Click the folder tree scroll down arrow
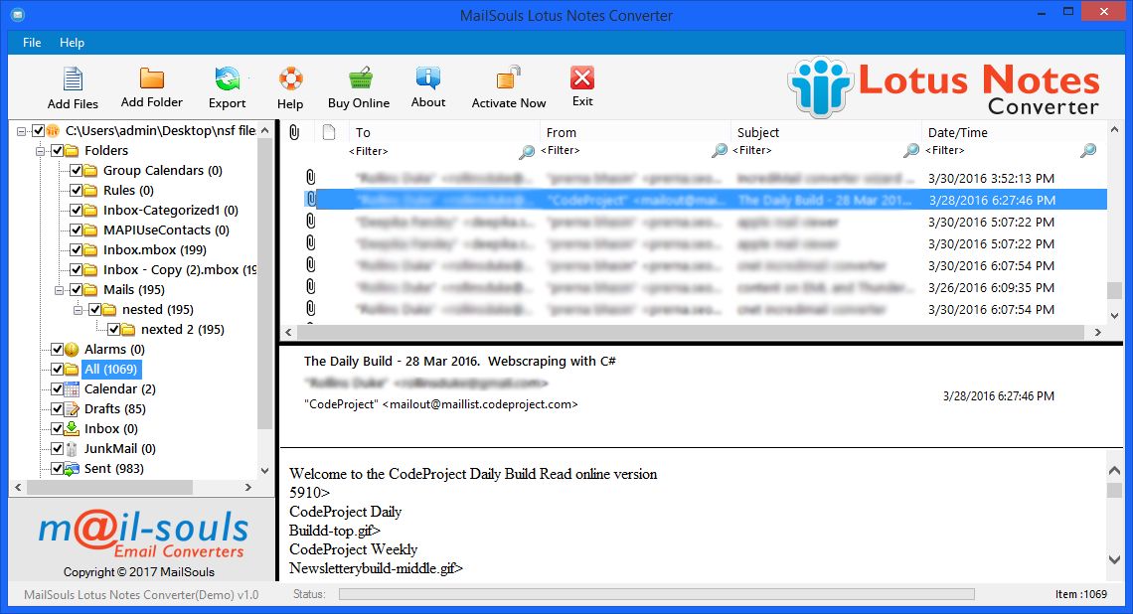 (x=264, y=471)
